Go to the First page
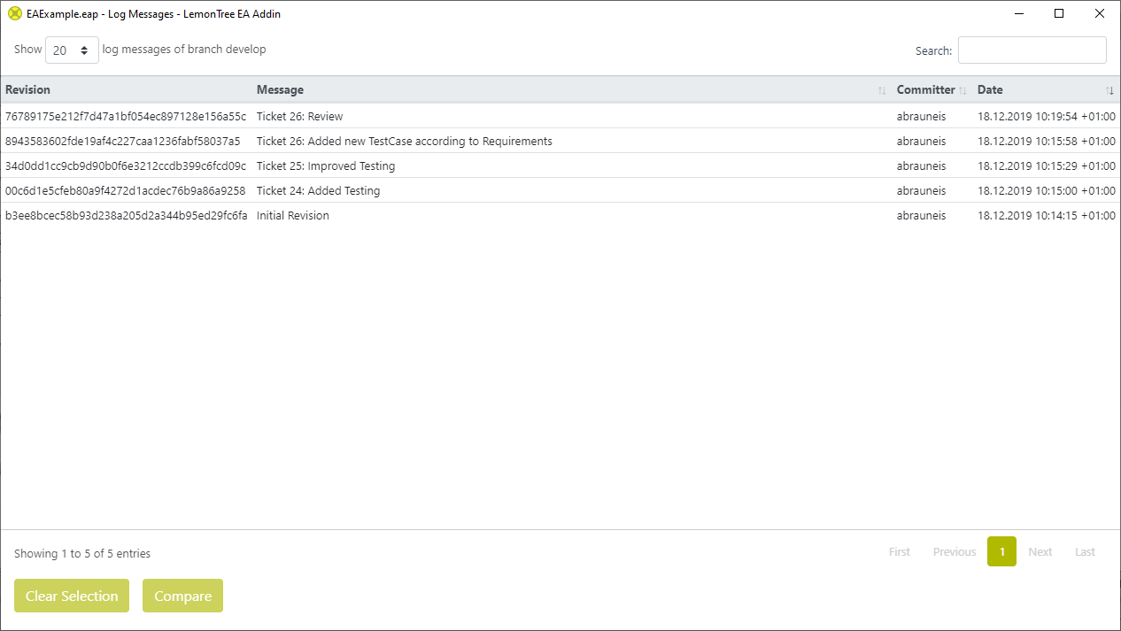 (900, 551)
